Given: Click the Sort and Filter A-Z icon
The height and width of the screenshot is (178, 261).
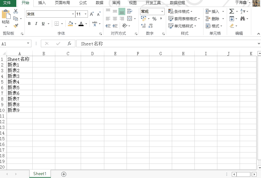Looking at the screenshot, I should (243, 11).
